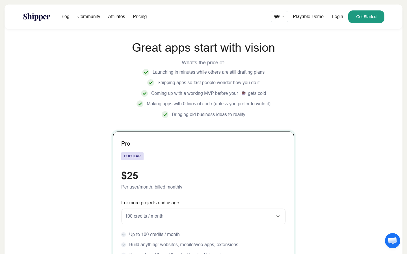This screenshot has height=254, width=407.
Task: Click the check beside 'Build anything' feature
Action: 124,244
